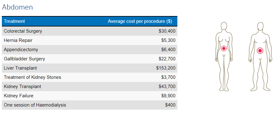Image resolution: width=275 pixels, height=113 pixels.
Task: Click the $153,200 cost value
Action: (x=166, y=68)
